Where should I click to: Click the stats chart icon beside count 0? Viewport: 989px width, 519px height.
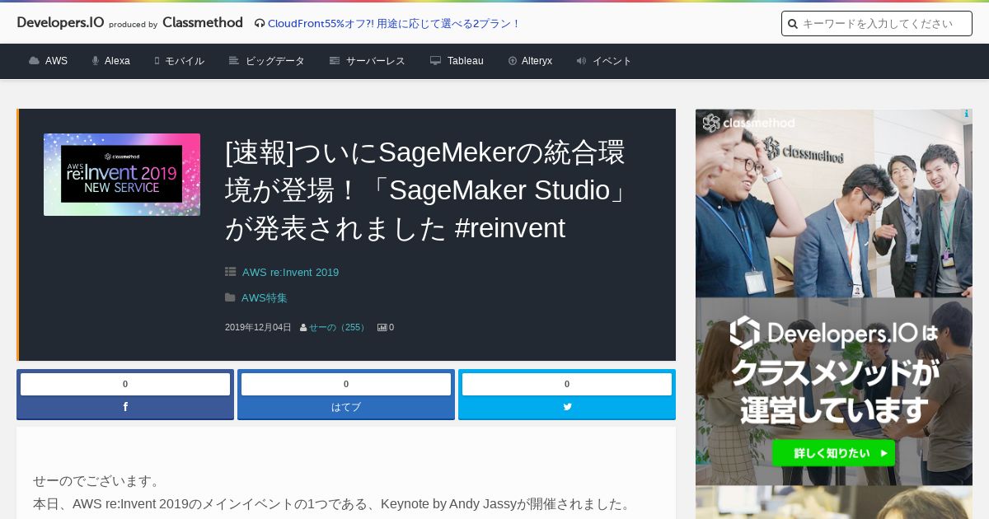pos(382,327)
